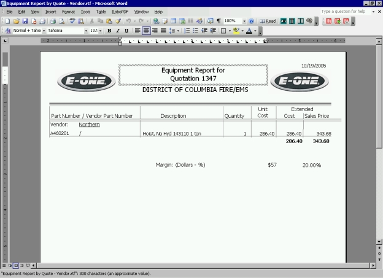Screen dimensions: 383x278
Task: Apply bulleted list formatting
Action: pyautogui.click(x=195, y=31)
